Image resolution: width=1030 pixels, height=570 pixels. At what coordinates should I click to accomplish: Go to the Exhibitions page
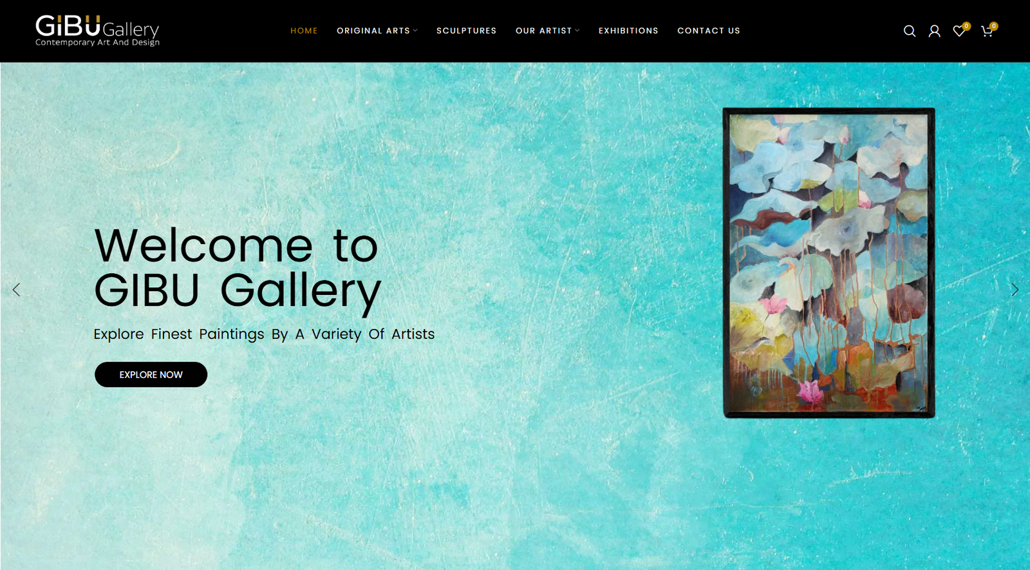628,30
